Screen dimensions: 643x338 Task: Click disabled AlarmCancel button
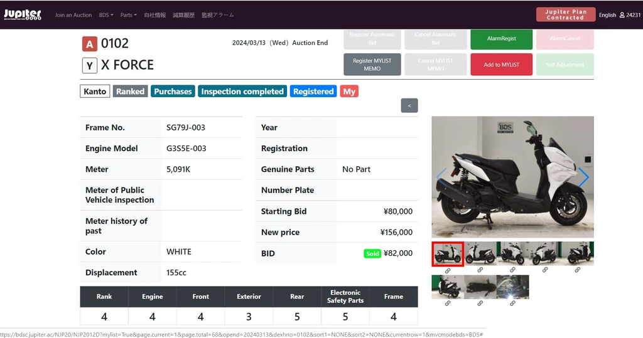(x=565, y=38)
